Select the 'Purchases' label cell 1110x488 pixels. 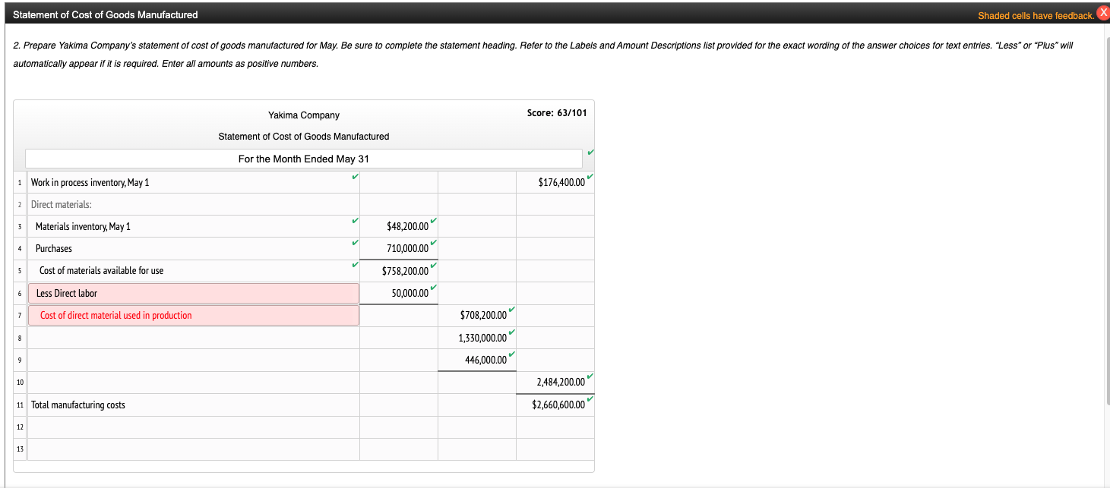(194, 248)
